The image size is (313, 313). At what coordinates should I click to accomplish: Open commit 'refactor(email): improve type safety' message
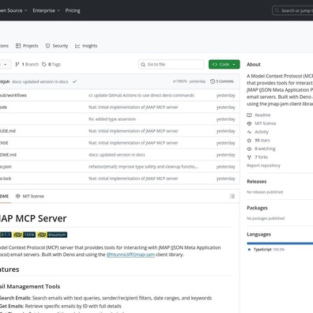click(x=143, y=167)
